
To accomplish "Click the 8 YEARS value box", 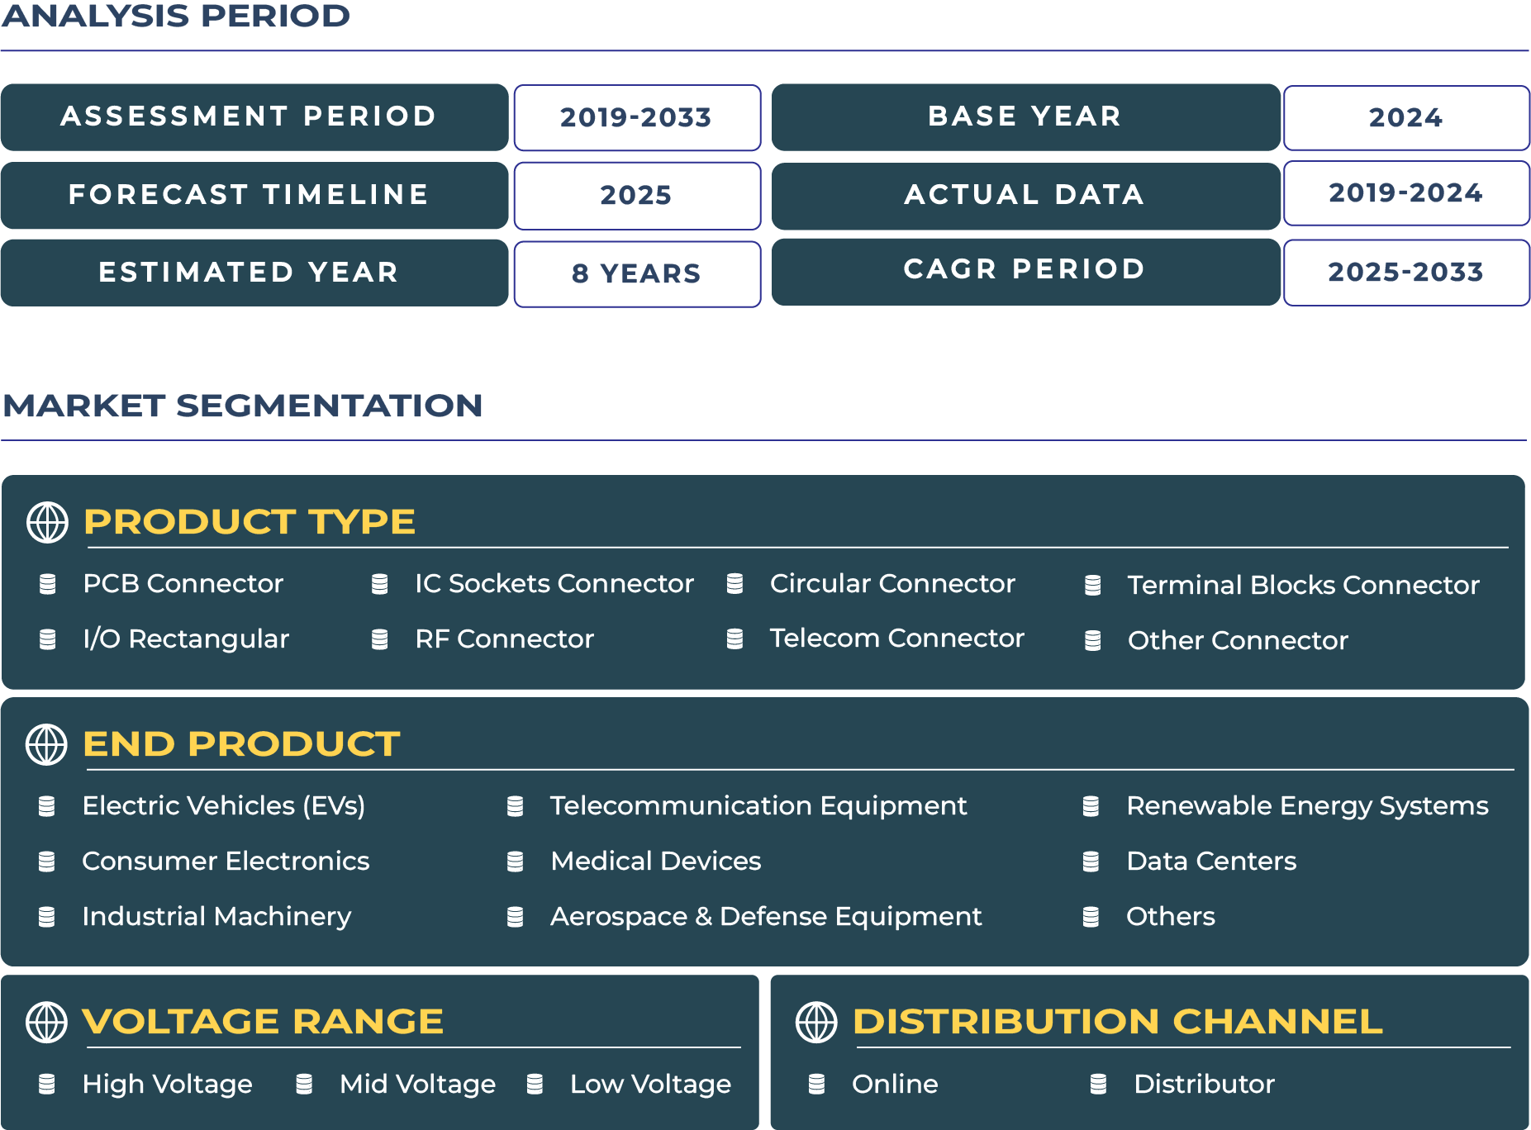I will coord(637,274).
